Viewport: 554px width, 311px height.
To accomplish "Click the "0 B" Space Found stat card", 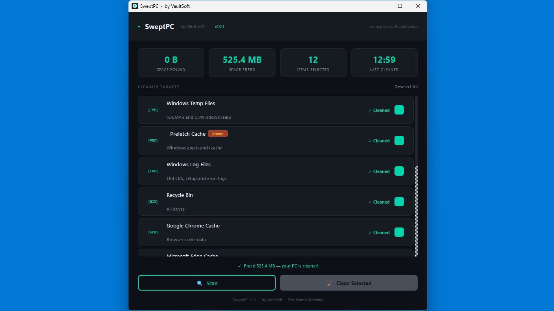I will coord(171,63).
